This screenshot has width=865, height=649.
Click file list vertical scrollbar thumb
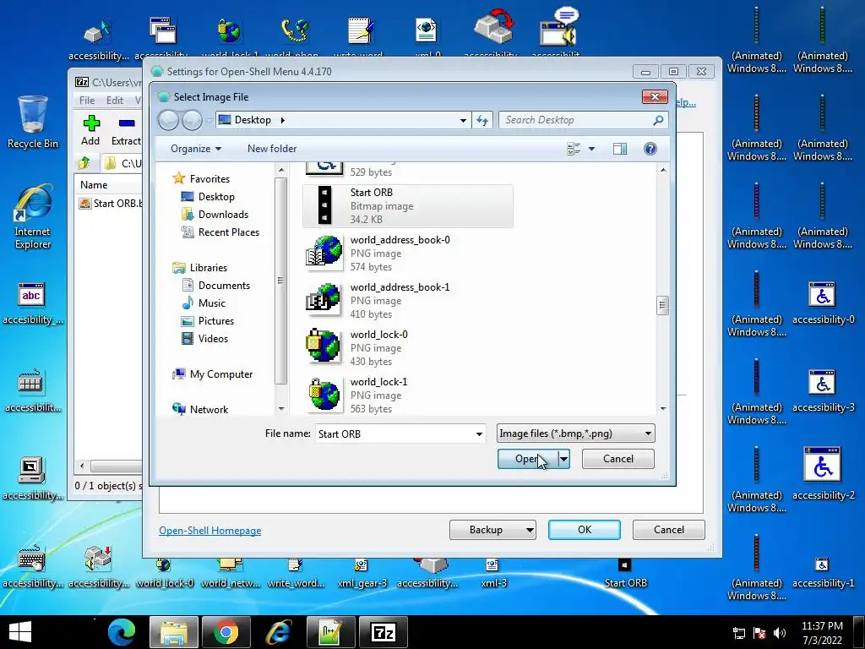[x=662, y=305]
